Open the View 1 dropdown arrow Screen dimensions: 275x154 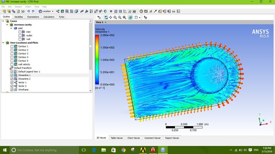(106, 22)
